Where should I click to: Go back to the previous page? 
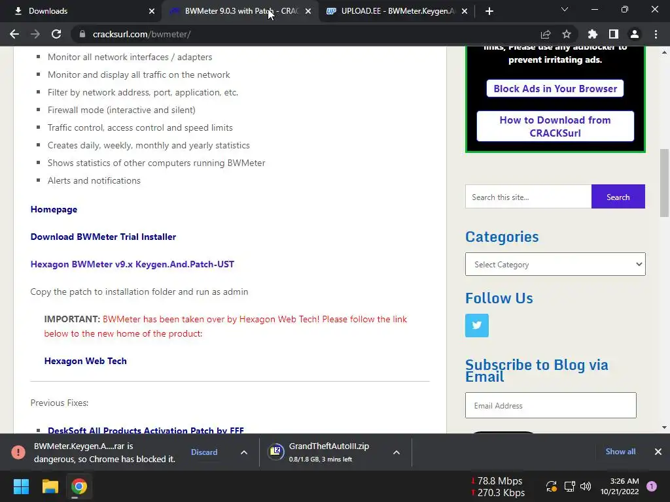[x=14, y=34]
